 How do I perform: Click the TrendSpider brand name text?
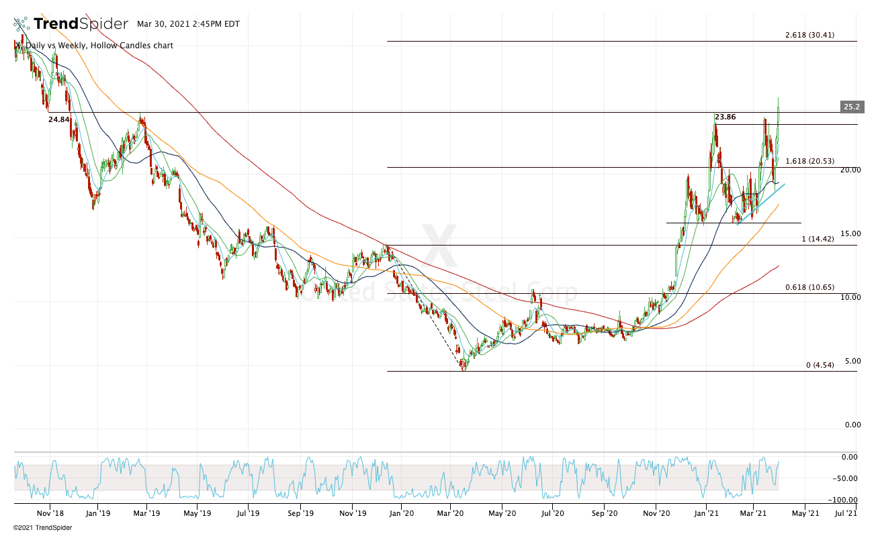pos(81,24)
